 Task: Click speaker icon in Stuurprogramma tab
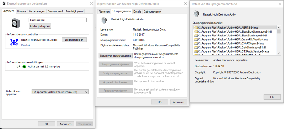coord(104,20)
